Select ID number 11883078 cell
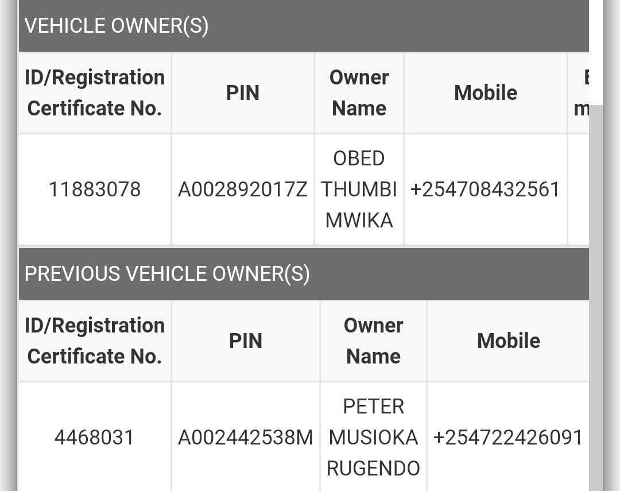 click(95, 190)
